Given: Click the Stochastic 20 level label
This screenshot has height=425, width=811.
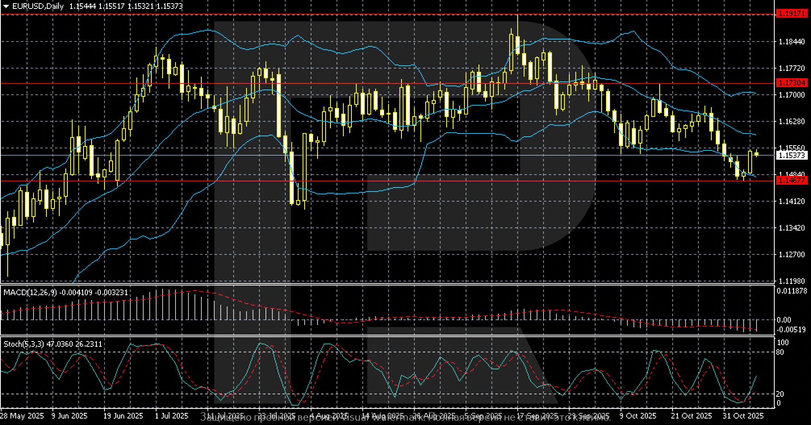Looking at the screenshot, I should (780, 394).
